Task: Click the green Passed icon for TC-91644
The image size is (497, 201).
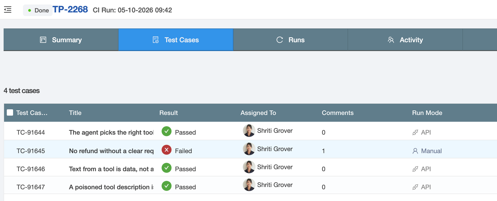Action: pos(166,131)
